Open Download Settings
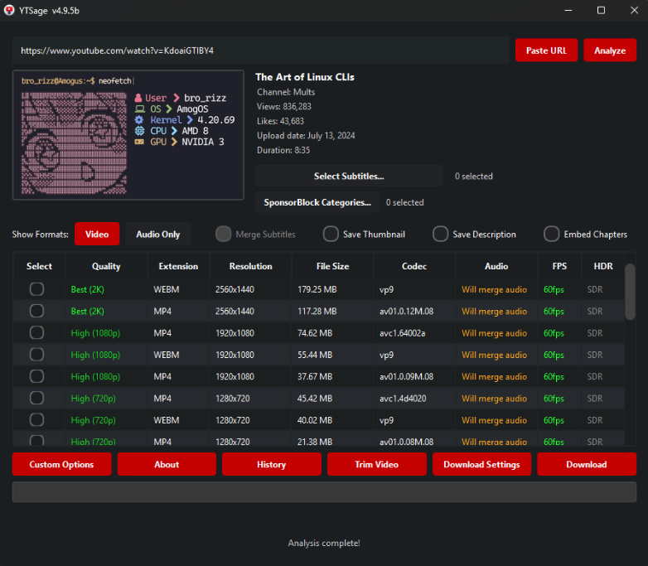 pyautogui.click(x=481, y=464)
